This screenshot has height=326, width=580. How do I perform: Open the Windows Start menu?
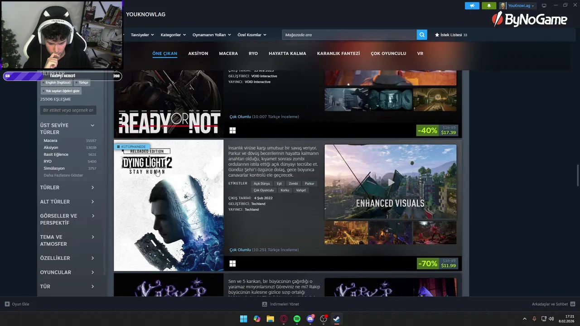tap(243, 319)
